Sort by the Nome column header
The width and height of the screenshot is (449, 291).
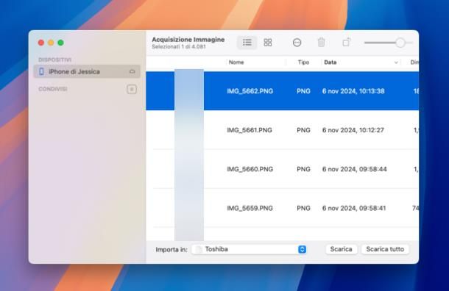(x=236, y=62)
